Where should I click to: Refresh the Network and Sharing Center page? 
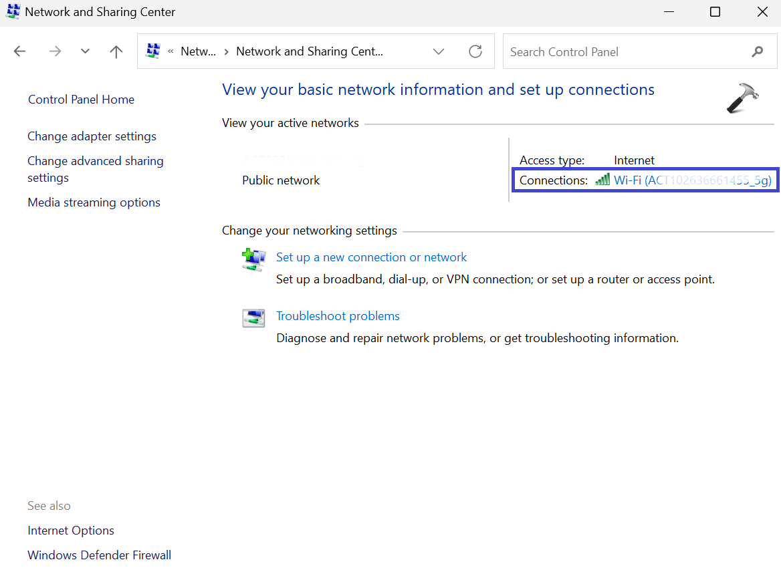point(475,51)
